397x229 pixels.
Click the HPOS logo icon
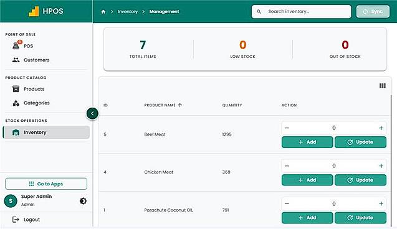click(x=34, y=11)
